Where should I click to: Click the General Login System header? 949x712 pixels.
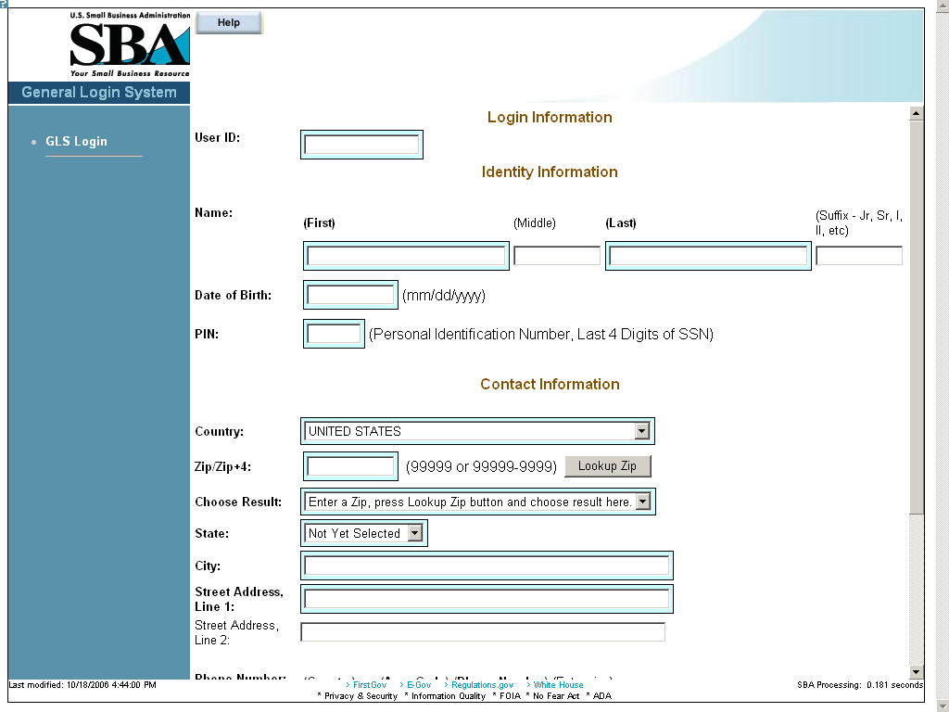pyautogui.click(x=99, y=92)
